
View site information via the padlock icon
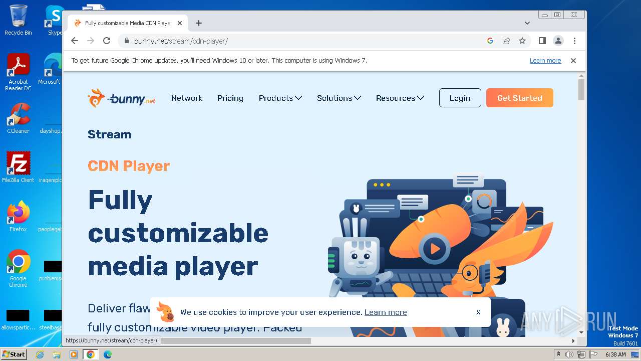[126, 41]
